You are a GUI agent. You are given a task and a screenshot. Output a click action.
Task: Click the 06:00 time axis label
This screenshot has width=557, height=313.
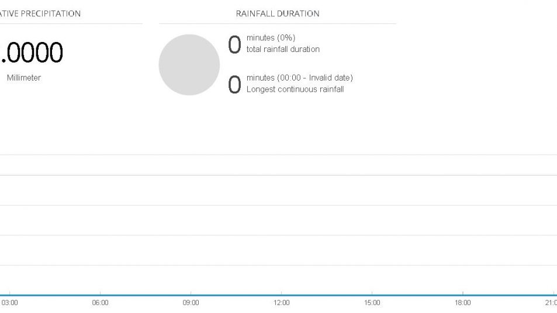101,303
